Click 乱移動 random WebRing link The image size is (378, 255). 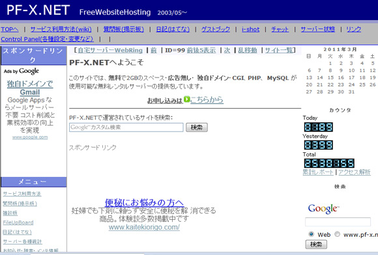(248, 50)
